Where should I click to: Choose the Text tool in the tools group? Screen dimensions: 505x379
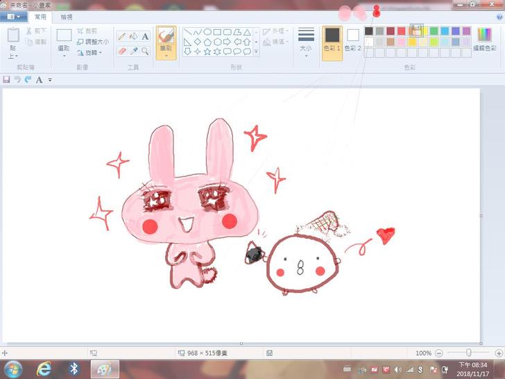click(x=145, y=36)
